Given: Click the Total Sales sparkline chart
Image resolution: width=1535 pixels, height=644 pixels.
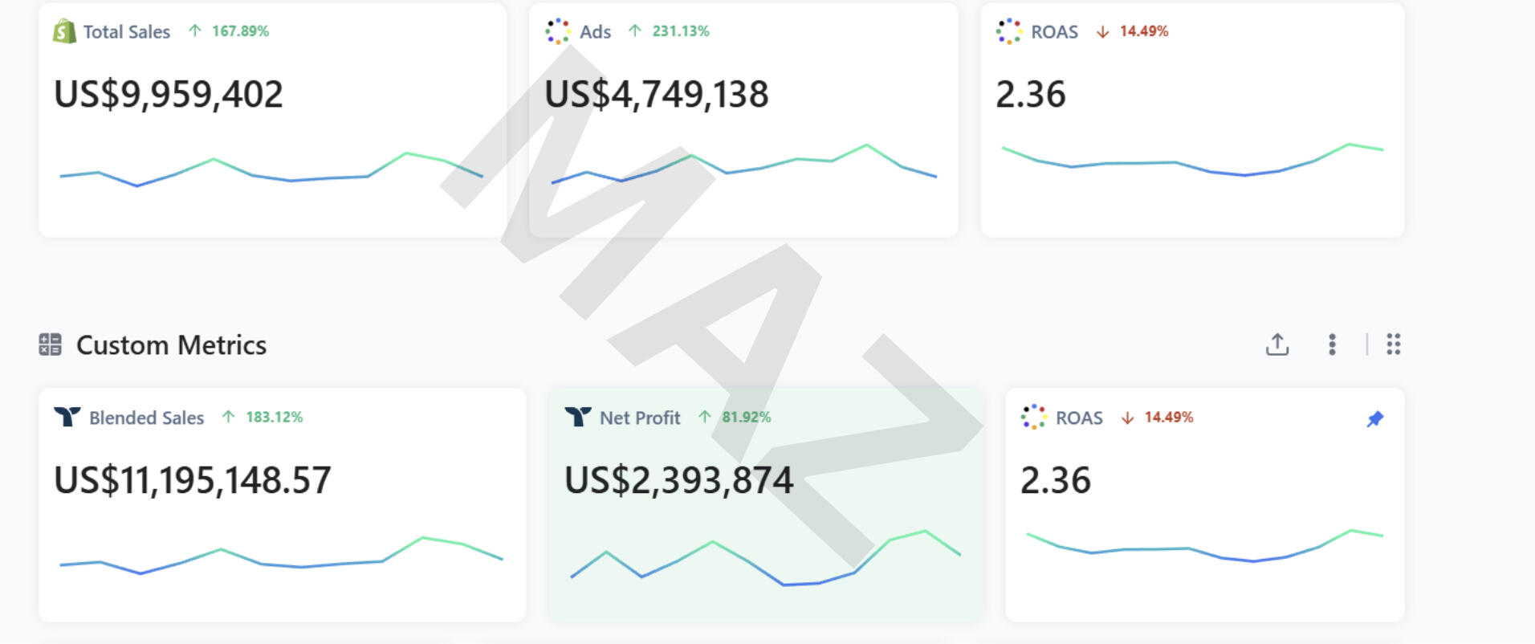Looking at the screenshot, I should pos(271,169).
